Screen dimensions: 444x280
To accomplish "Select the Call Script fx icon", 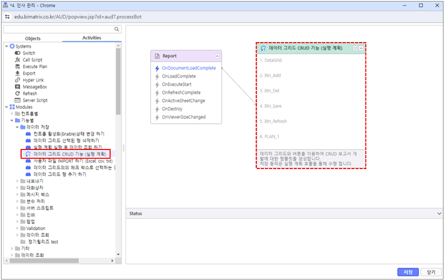I will (17, 60).
